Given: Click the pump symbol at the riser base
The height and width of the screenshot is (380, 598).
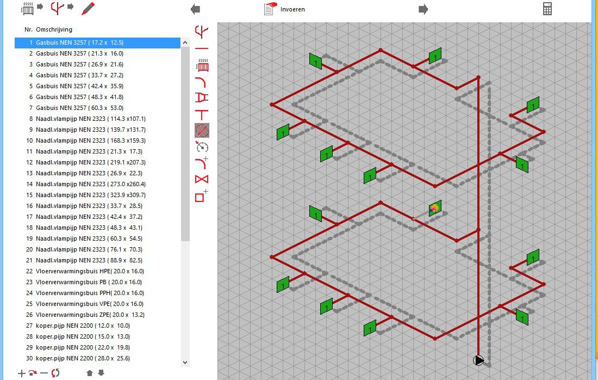Looking at the screenshot, I should pos(478,360).
